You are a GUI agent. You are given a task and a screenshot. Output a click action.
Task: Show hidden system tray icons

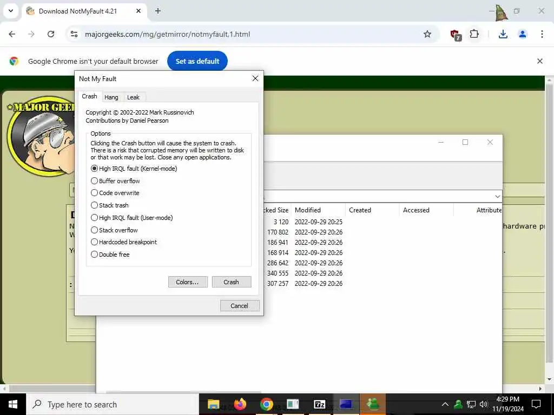pyautogui.click(x=445, y=404)
